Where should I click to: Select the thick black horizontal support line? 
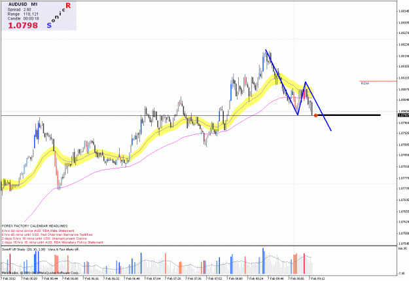pyautogui.click(x=349, y=115)
